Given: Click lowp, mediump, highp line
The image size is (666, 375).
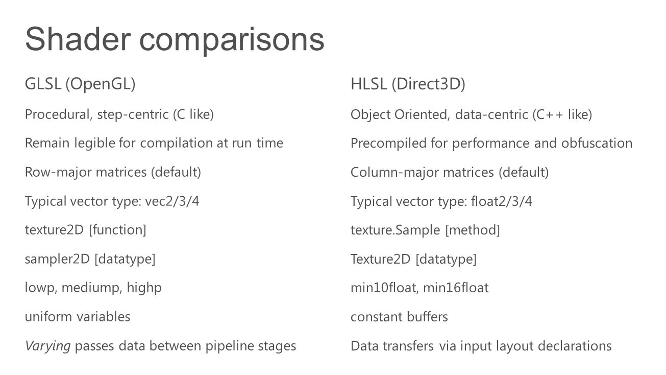Looking at the screenshot, I should (93, 288).
